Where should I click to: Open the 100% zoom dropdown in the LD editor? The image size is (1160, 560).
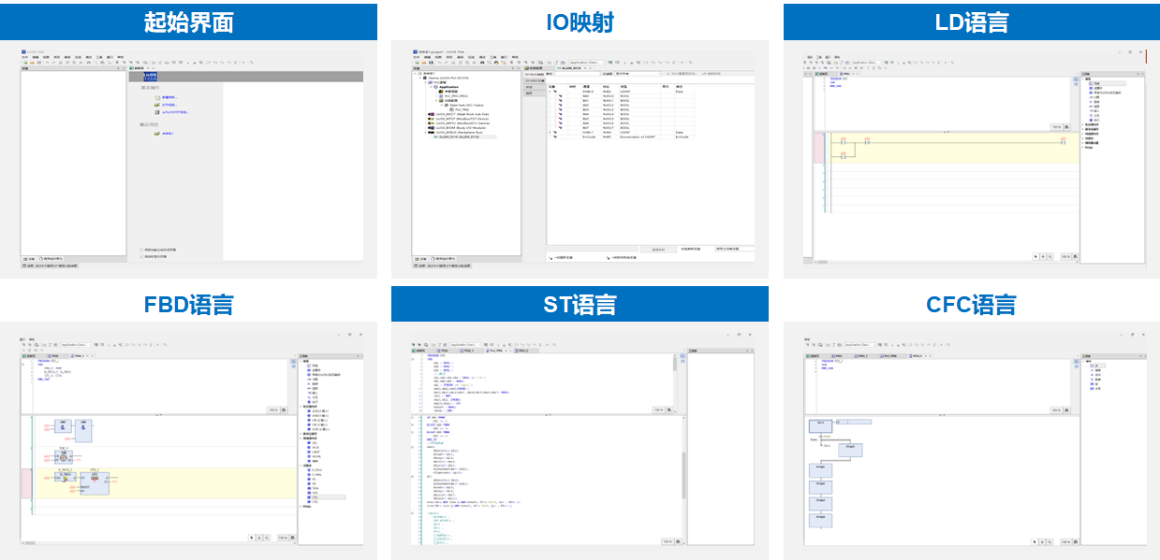point(1055,126)
